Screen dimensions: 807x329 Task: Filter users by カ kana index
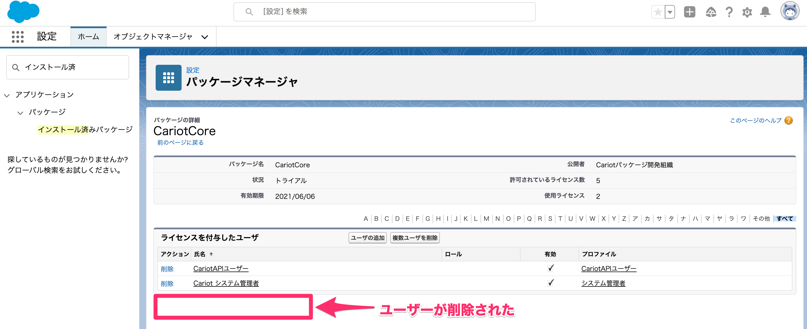[x=647, y=219]
